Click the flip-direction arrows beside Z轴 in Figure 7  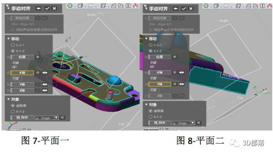coord(45,91)
